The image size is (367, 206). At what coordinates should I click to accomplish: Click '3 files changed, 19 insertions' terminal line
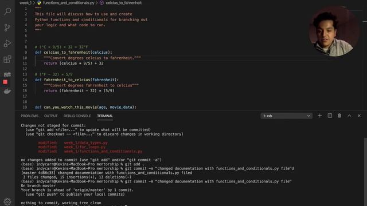[x=77, y=177]
